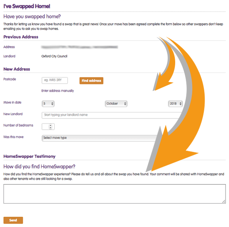Image resolution: width=229 pixels, height=227 pixels.
Task: Click the HomeSwapper Testimony section heading
Action: pyautogui.click(x=29, y=156)
